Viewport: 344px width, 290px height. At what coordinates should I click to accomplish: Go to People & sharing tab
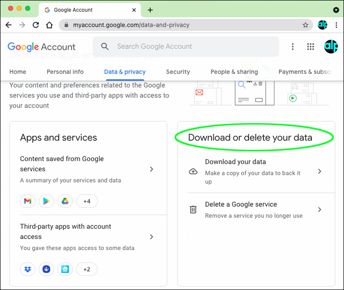click(x=234, y=72)
